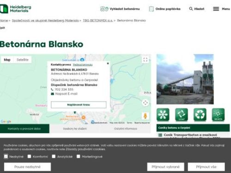Image resolution: width=231 pixels, height=173 pixels.
Task: Click the recycling service icon
Action: [x=200, y=114]
